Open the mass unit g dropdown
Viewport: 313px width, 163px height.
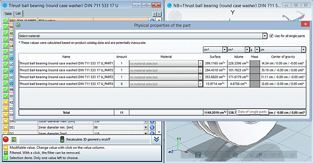click(257, 50)
